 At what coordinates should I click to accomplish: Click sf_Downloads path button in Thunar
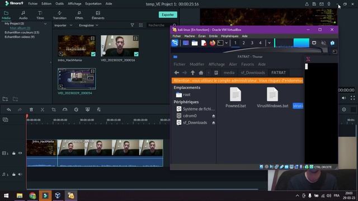coord(253,73)
